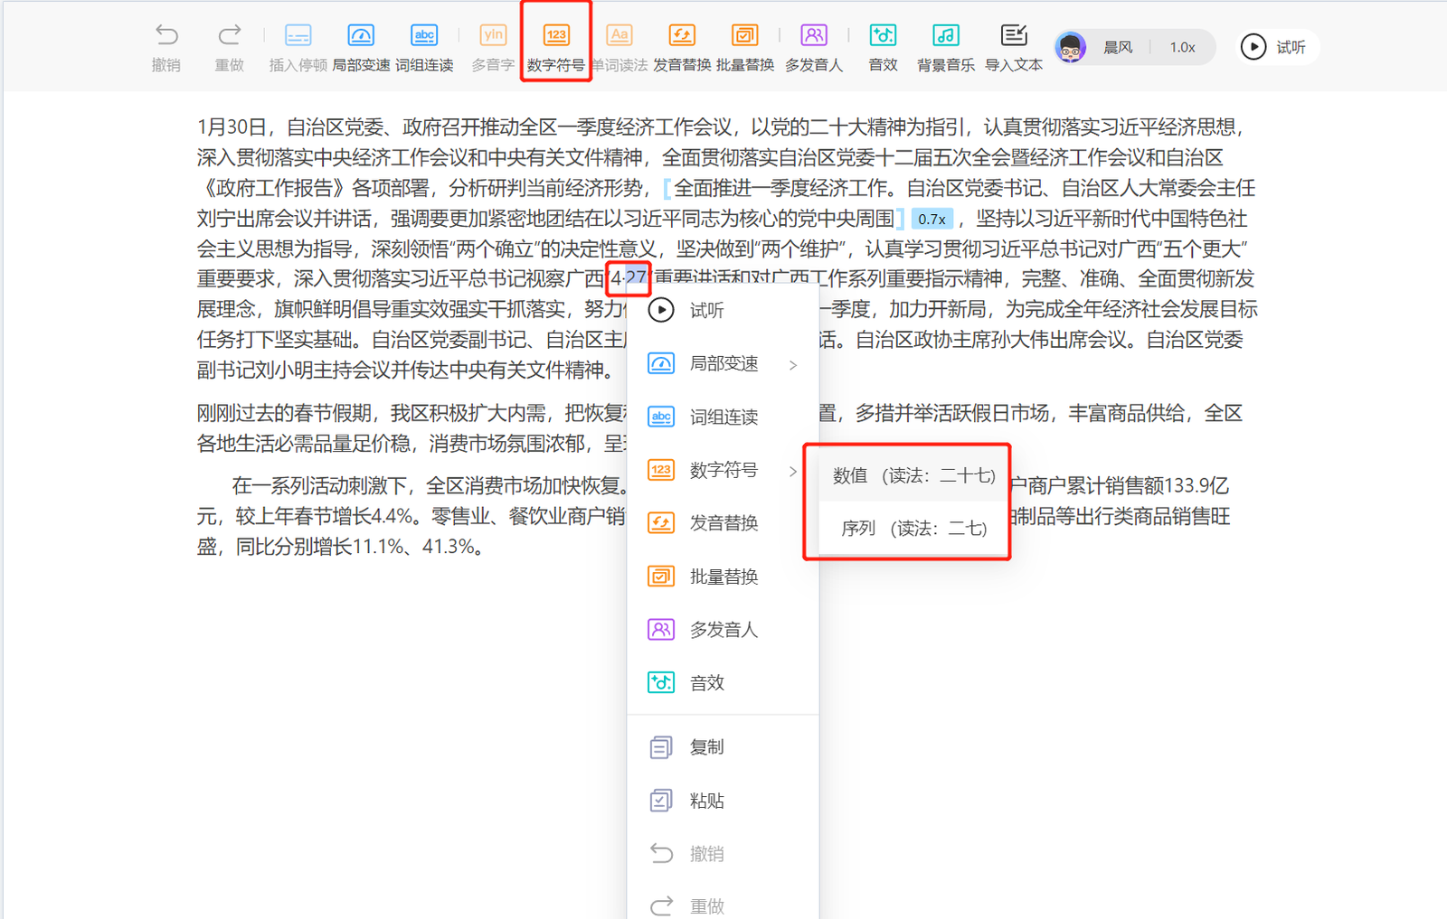This screenshot has height=919, width=1447.
Task: Select the 数字符号 toolbar tool
Action: [556, 47]
